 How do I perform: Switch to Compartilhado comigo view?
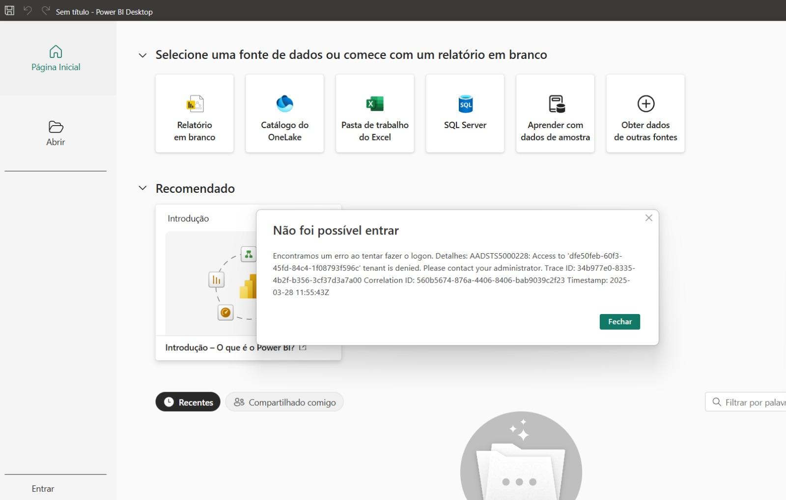284,402
